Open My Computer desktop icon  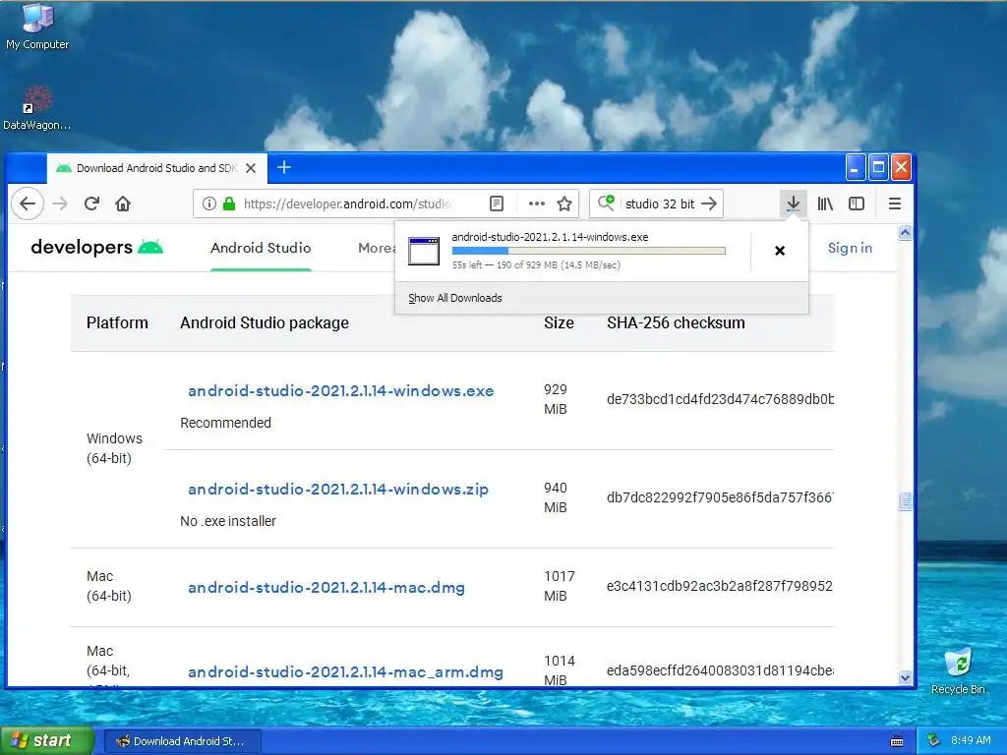[x=37, y=26]
